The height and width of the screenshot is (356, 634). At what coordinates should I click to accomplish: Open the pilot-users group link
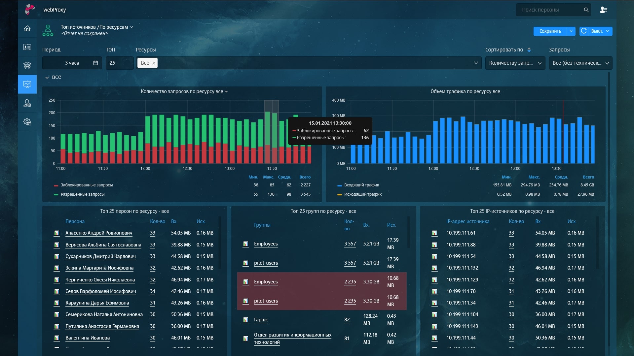pyautogui.click(x=266, y=263)
